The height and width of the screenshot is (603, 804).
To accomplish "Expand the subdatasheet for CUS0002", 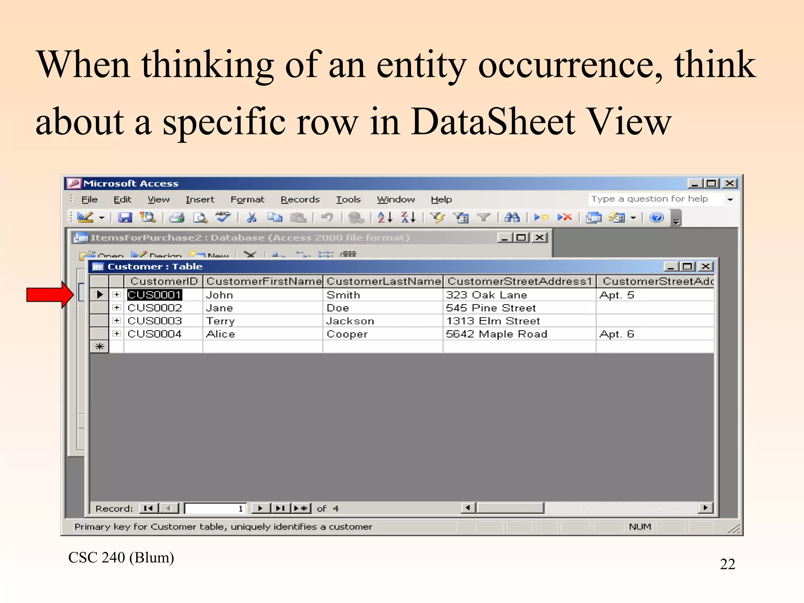I will pos(117,307).
